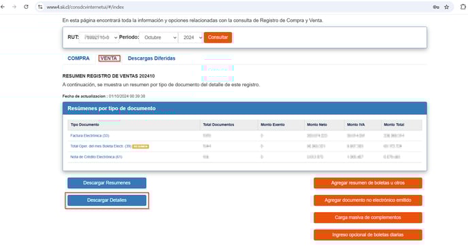Click Descargar Detalles button
Screen dimensions: 468x246
coord(107,200)
